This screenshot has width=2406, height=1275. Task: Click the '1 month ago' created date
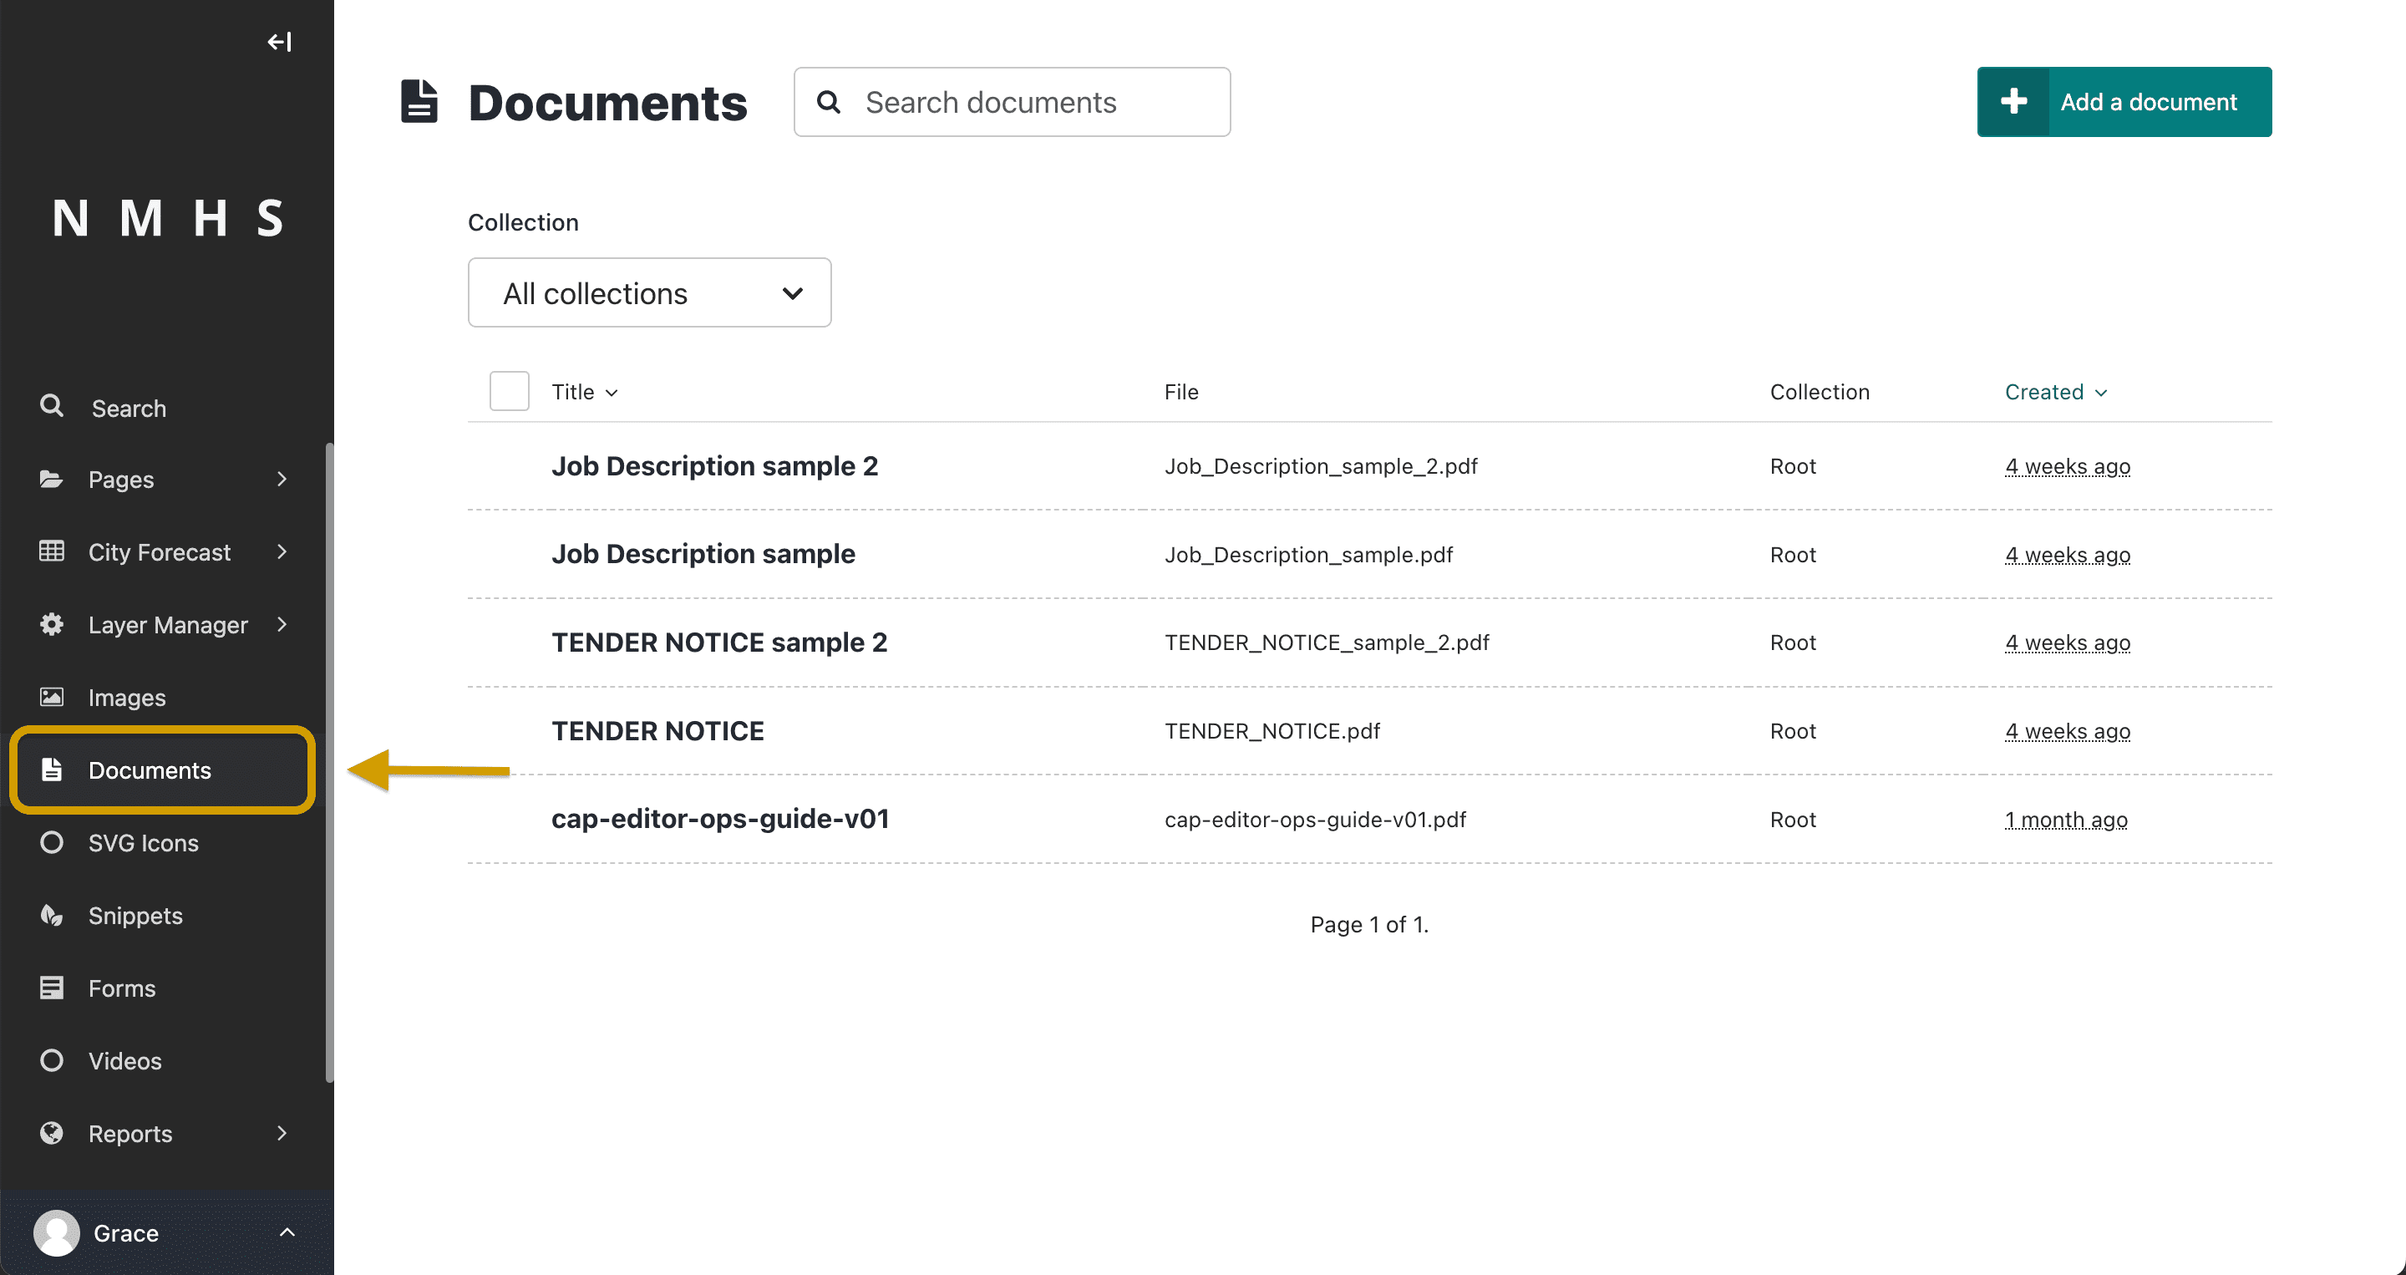click(x=2066, y=820)
